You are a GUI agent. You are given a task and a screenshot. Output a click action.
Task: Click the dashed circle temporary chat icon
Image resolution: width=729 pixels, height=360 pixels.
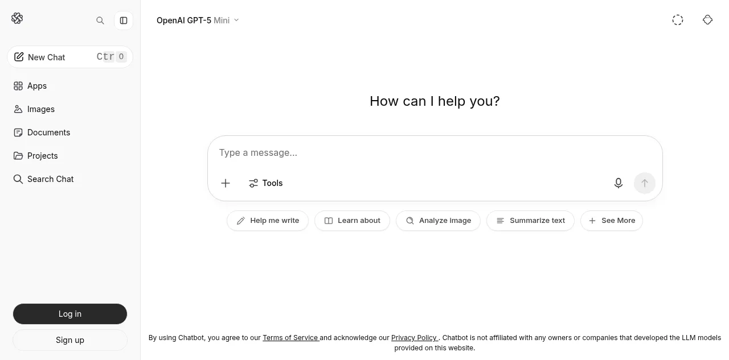[x=678, y=20]
